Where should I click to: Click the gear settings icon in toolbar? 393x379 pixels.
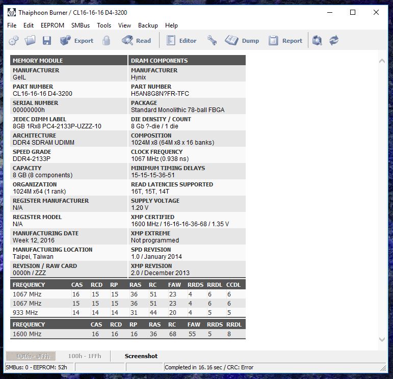click(x=14, y=41)
